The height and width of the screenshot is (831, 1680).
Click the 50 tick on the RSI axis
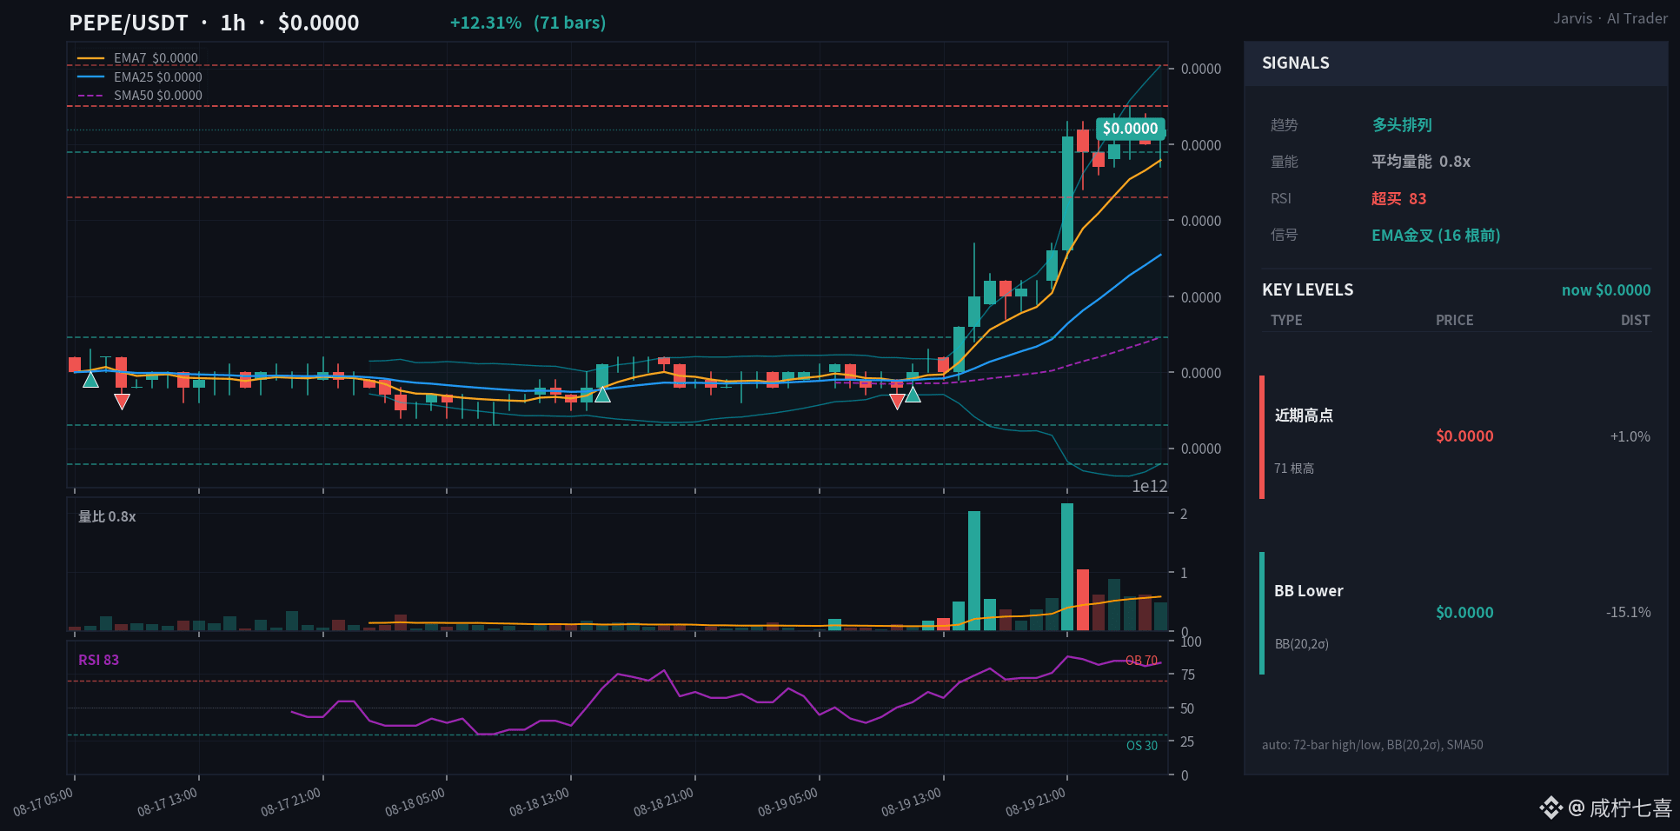[1187, 708]
